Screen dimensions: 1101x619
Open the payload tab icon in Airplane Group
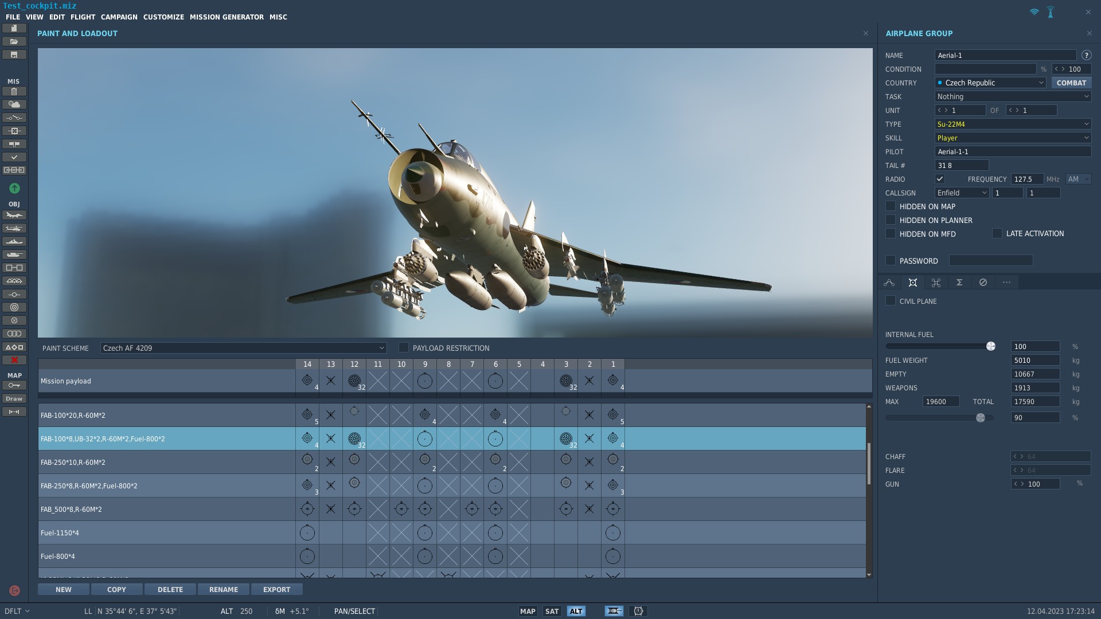click(913, 283)
